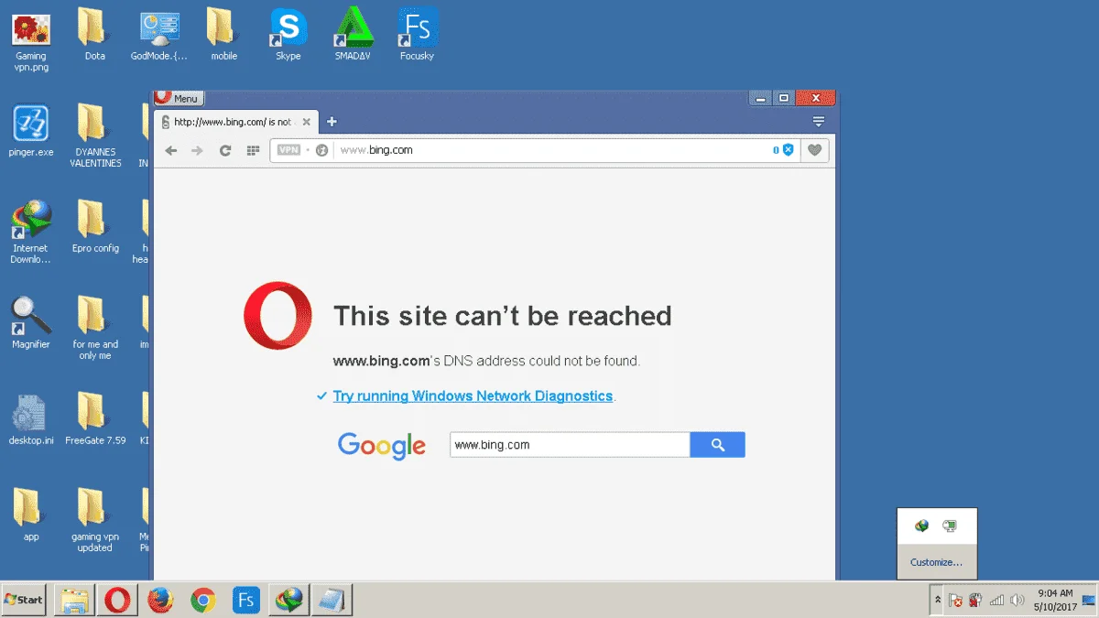Select the FreeGate 7.59 folder
This screenshot has width=1099, height=618.
point(95,419)
